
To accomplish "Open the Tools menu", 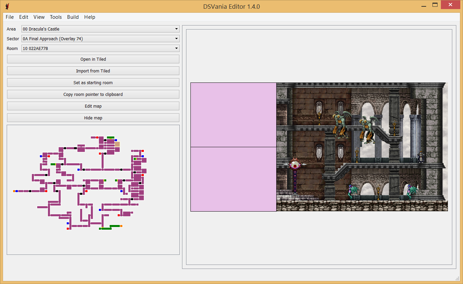I will 56,17.
